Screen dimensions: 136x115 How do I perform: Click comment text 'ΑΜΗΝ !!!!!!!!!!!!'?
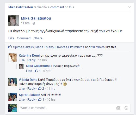pos(51,95)
